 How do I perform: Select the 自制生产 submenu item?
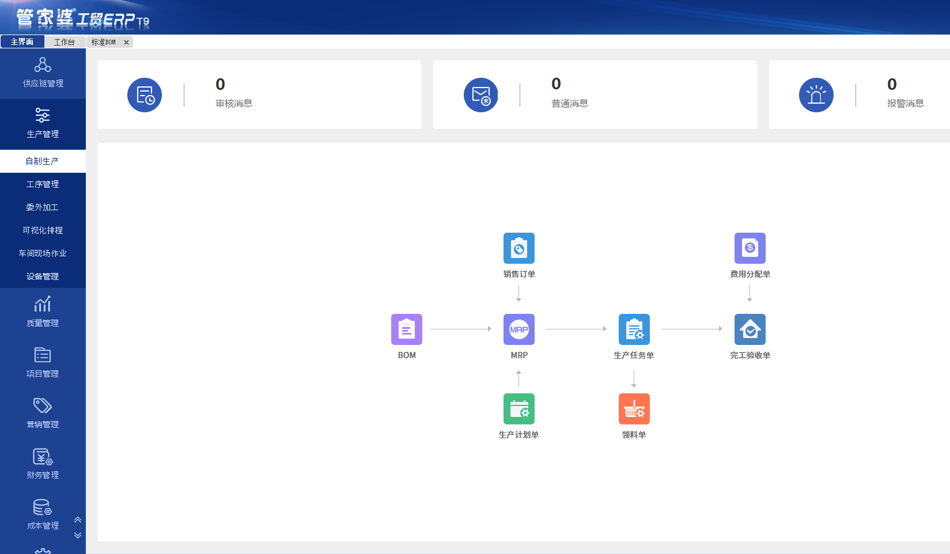43,161
